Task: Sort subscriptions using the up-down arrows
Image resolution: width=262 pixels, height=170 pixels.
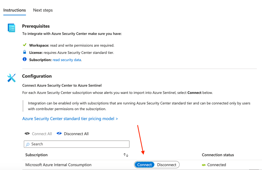Action: click(x=126, y=155)
